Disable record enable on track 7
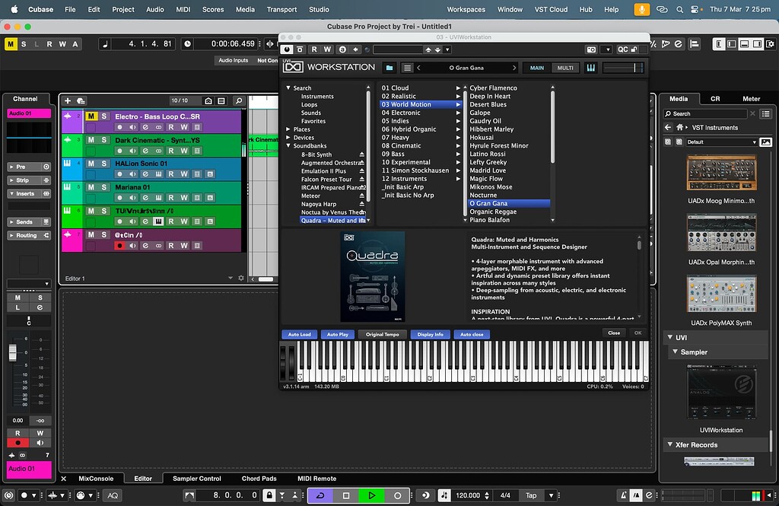Screen dimensions: 779x506 click(x=120, y=246)
